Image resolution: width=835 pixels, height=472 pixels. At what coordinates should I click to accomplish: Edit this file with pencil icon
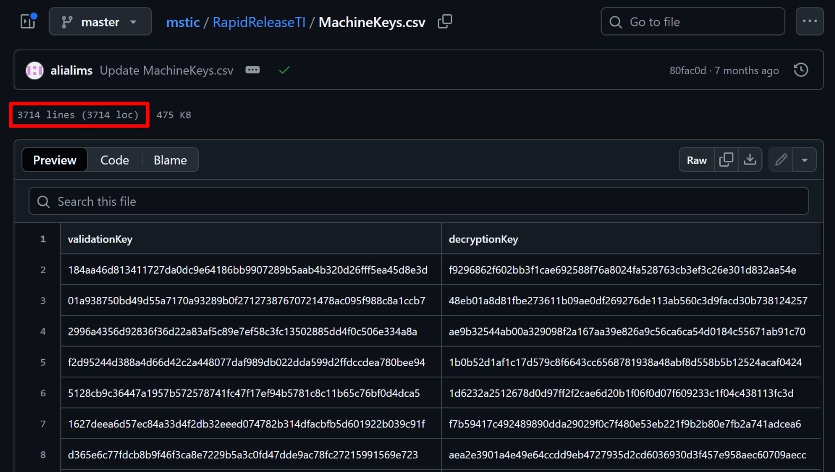(781, 160)
